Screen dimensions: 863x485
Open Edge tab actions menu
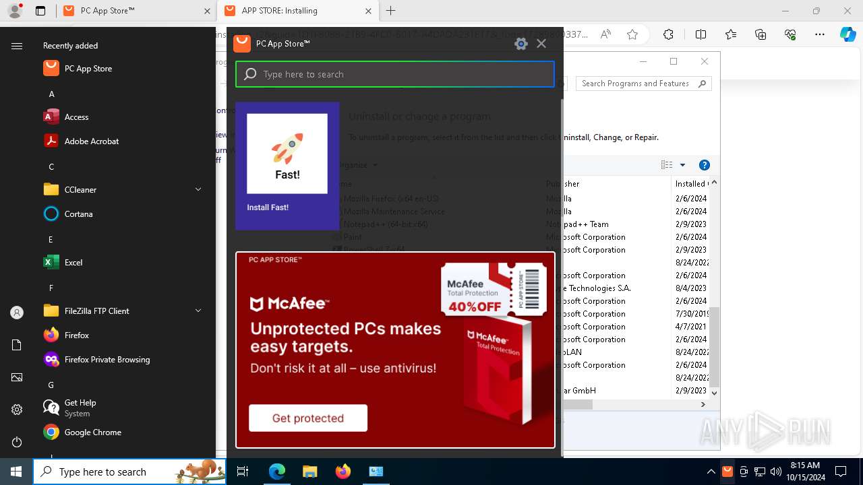[40, 11]
